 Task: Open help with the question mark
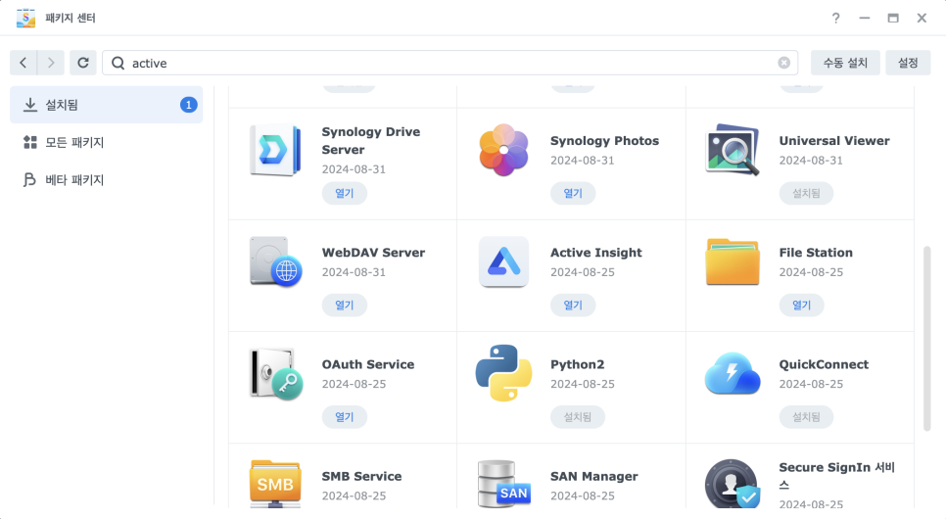click(x=835, y=18)
